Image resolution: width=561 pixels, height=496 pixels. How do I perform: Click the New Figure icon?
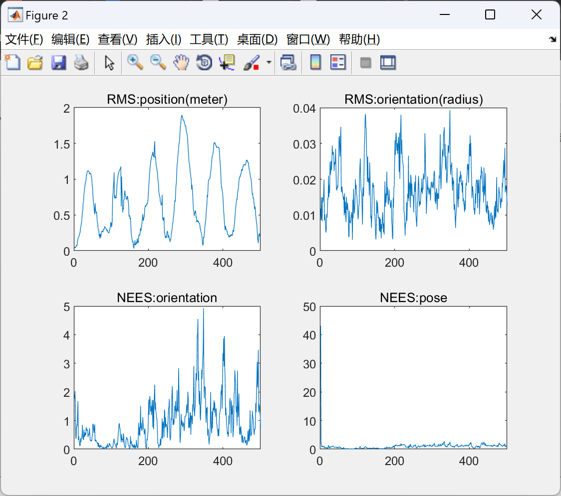[x=12, y=62]
